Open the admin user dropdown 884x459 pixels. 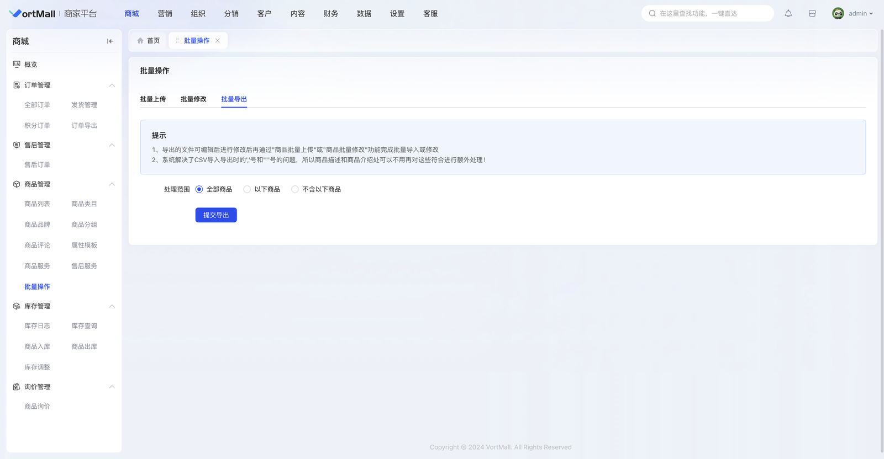[x=853, y=14]
